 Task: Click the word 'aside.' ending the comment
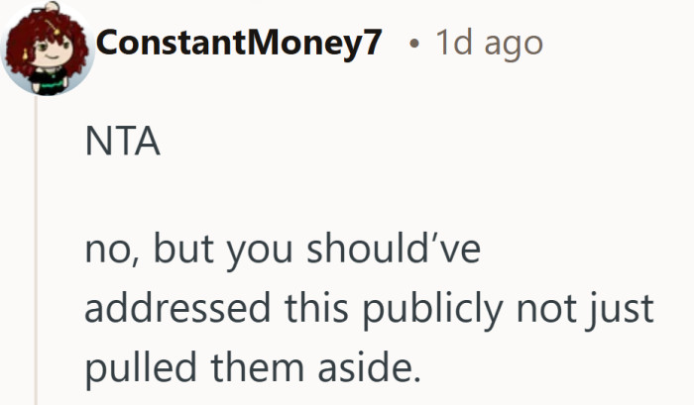point(368,367)
